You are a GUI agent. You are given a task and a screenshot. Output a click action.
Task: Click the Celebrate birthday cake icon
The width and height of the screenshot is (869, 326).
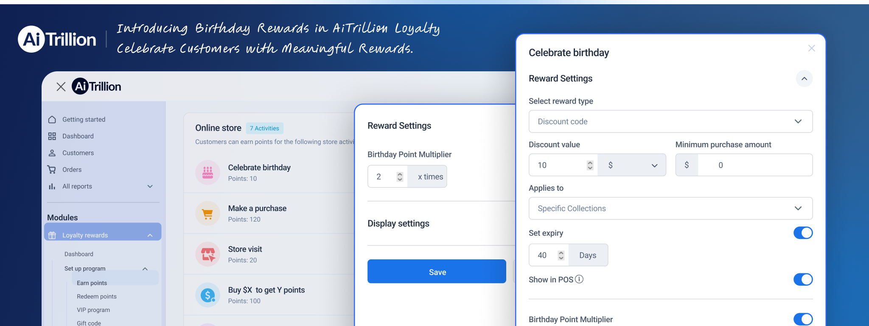coord(207,172)
